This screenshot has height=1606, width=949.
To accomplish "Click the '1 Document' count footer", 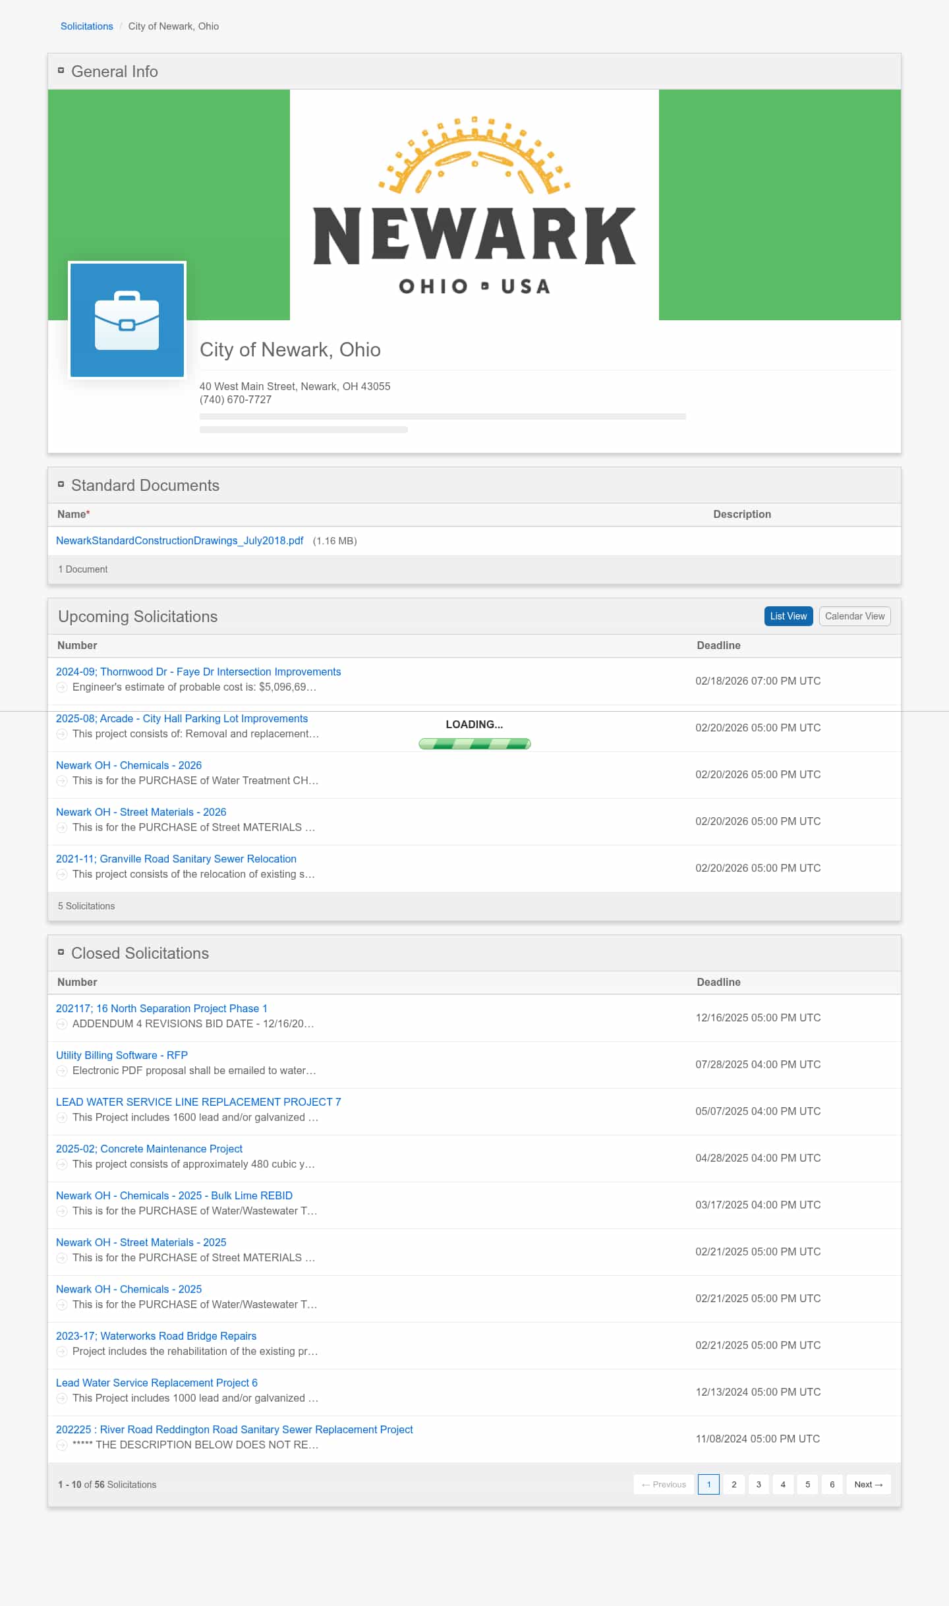I will (x=82, y=569).
